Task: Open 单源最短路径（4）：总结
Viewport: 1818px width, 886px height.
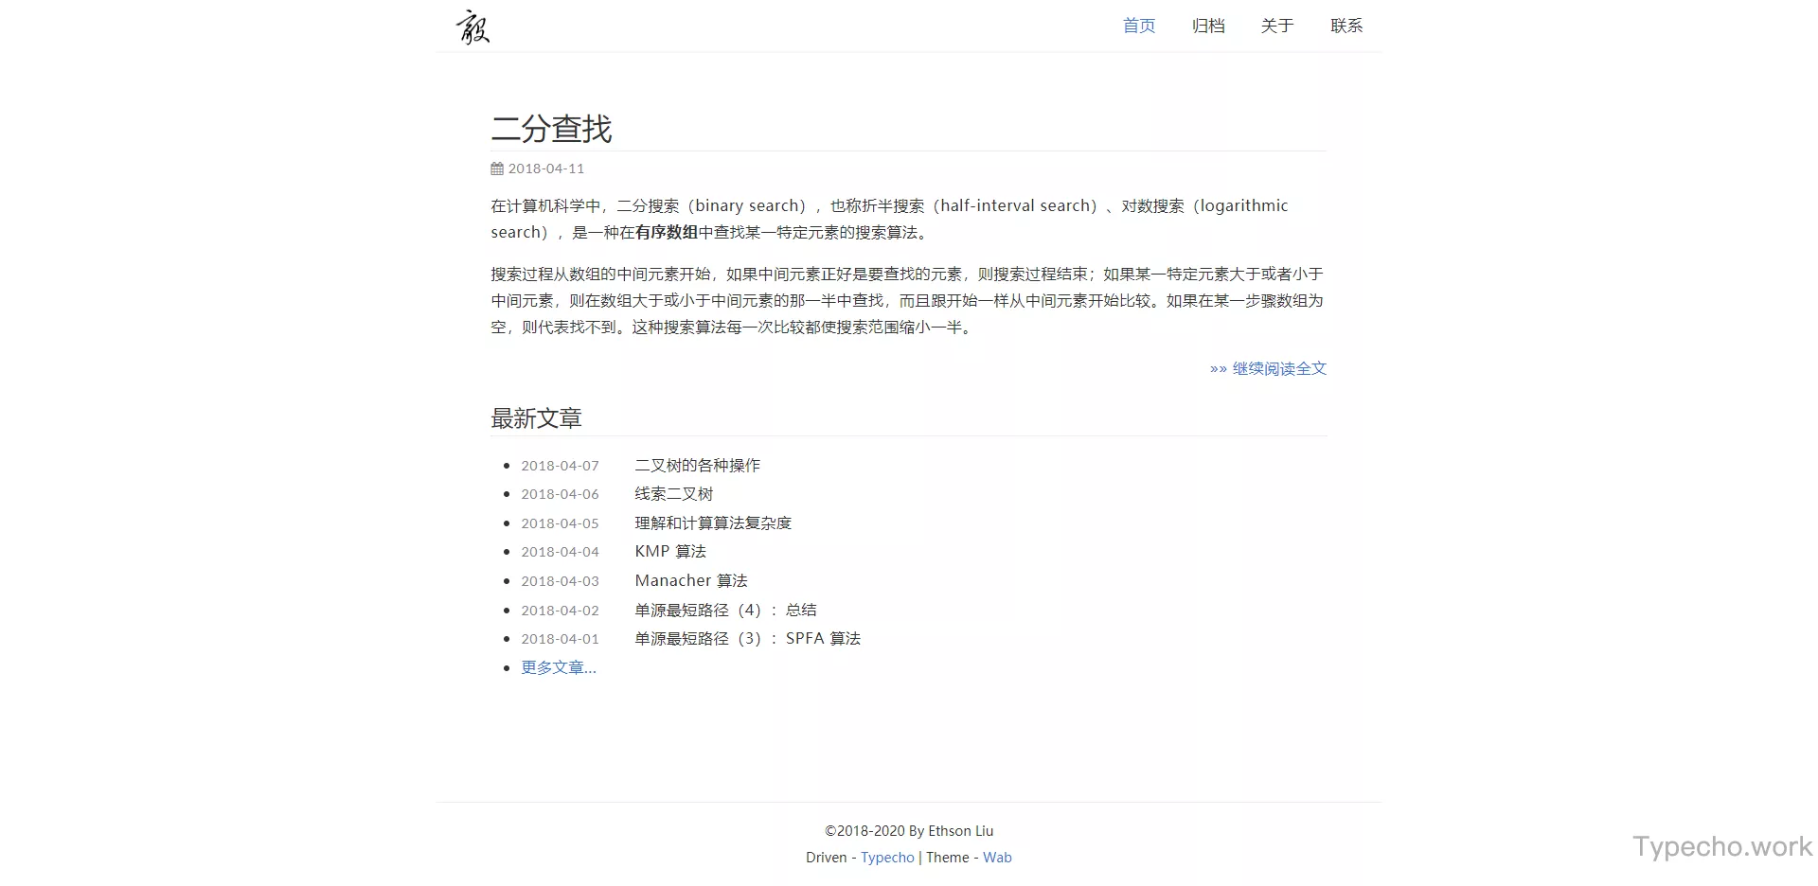Action: 724,610
